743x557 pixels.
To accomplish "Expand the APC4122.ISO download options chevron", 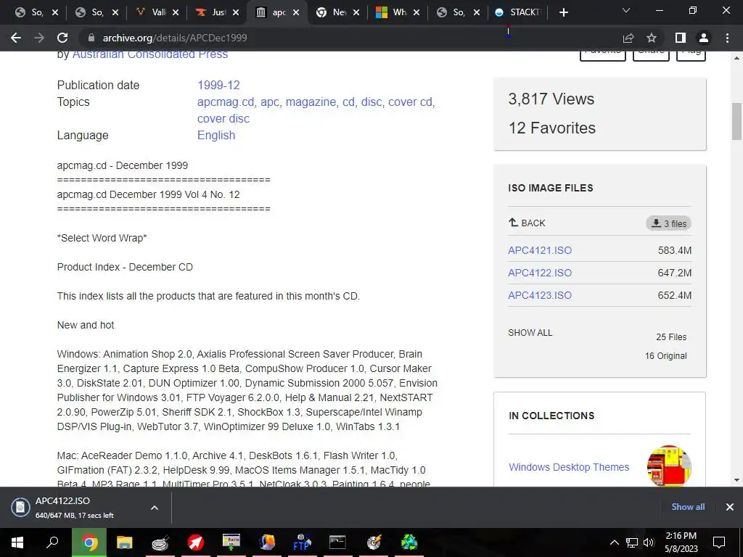I will click(x=154, y=508).
